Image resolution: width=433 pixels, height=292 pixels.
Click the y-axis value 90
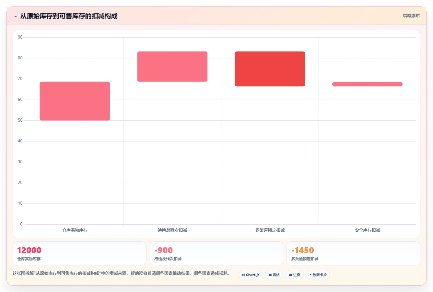coord(20,37)
